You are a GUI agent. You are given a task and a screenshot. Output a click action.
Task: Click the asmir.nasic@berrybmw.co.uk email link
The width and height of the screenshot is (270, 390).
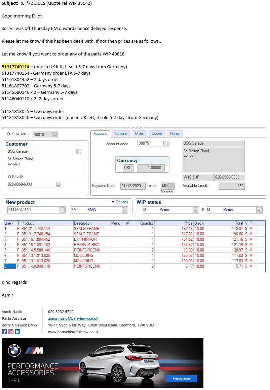[73, 318]
